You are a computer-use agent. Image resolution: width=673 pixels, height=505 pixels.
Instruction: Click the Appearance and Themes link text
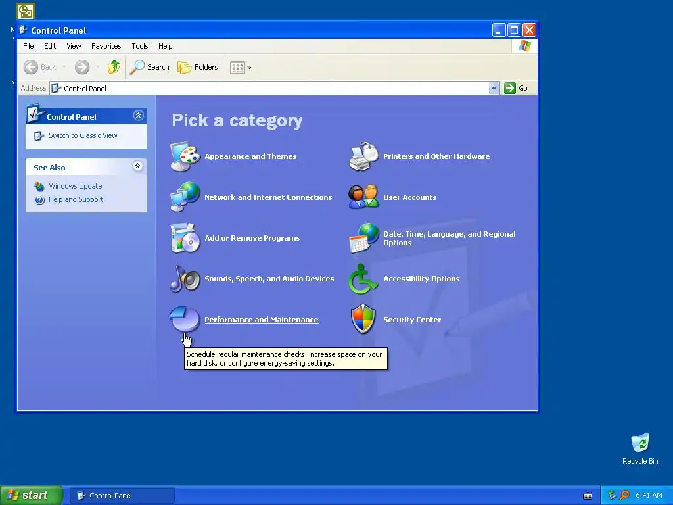250,156
